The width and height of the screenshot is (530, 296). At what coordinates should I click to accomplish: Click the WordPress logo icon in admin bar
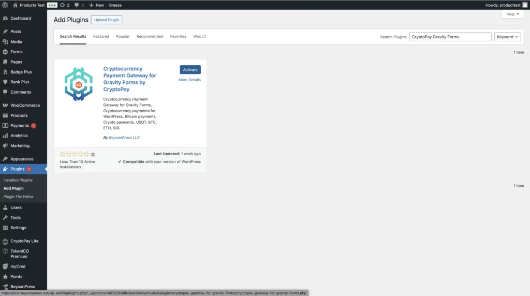[x=5, y=5]
